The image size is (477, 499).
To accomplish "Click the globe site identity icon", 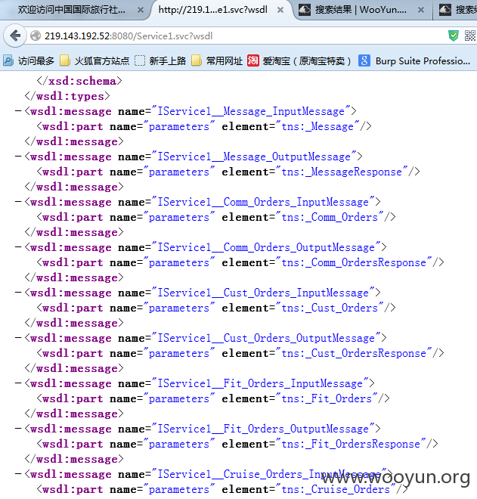I will coord(36,36).
